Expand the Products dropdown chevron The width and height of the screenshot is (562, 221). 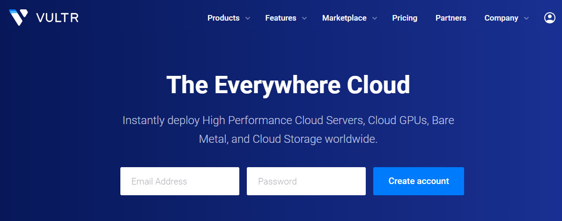pyautogui.click(x=248, y=19)
